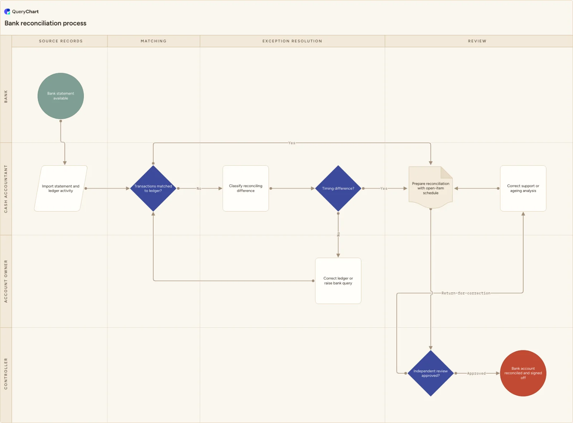Viewport: 573px width, 423px height.
Task: Click the 'Return-for-correction' connector label
Action: pyautogui.click(x=466, y=293)
